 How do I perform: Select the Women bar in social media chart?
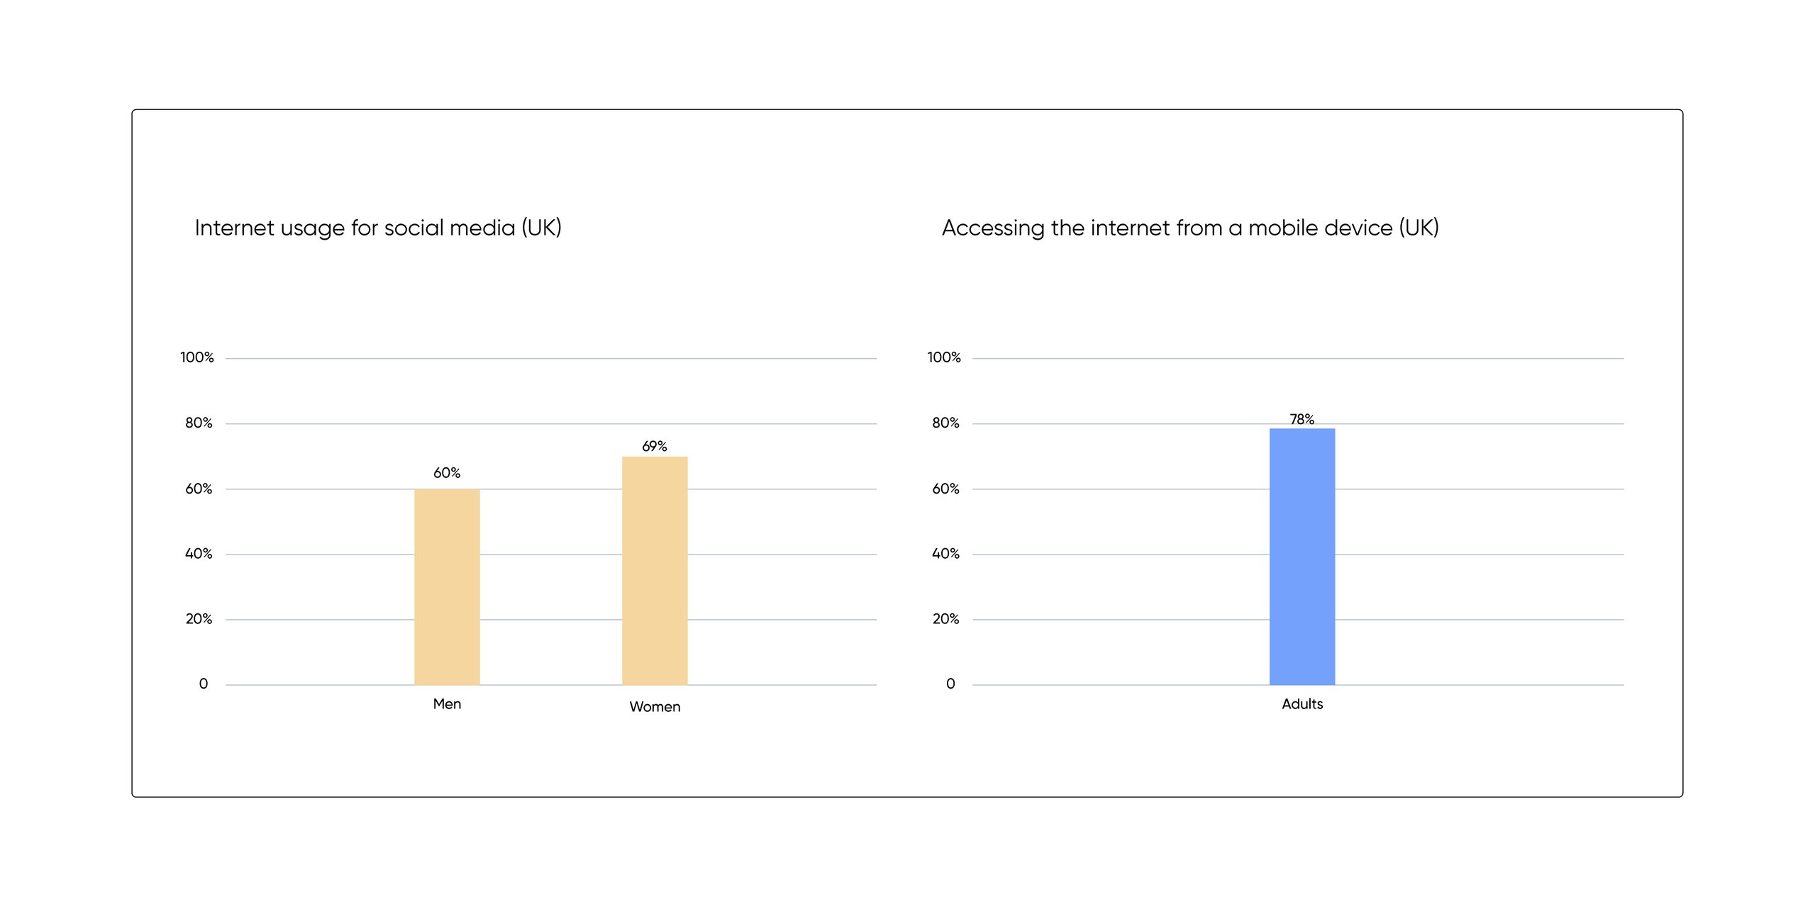[x=655, y=570]
